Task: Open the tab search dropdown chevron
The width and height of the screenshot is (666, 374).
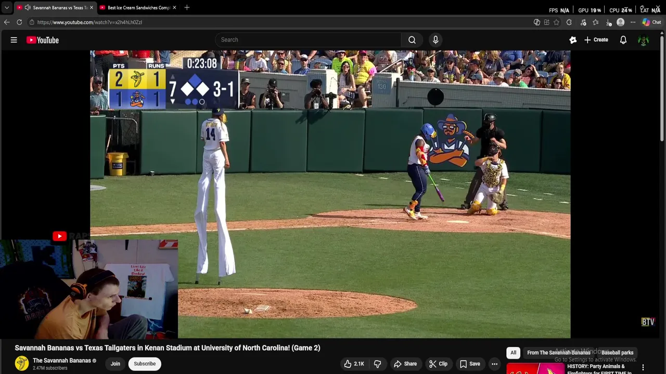Action: click(x=6, y=8)
